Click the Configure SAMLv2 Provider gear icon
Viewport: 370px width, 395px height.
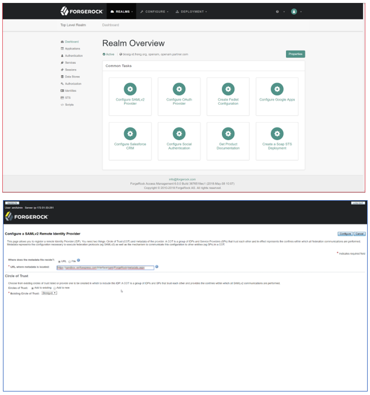pyautogui.click(x=130, y=89)
